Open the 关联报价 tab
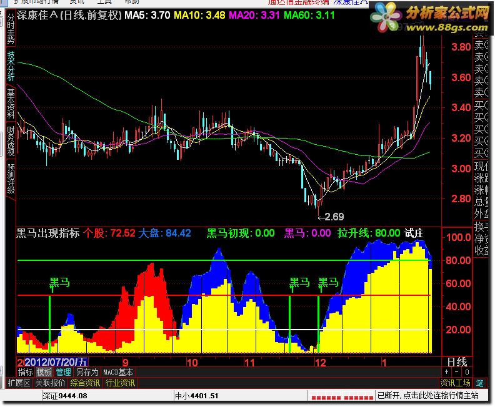This screenshot has height=407, width=495. [50, 383]
